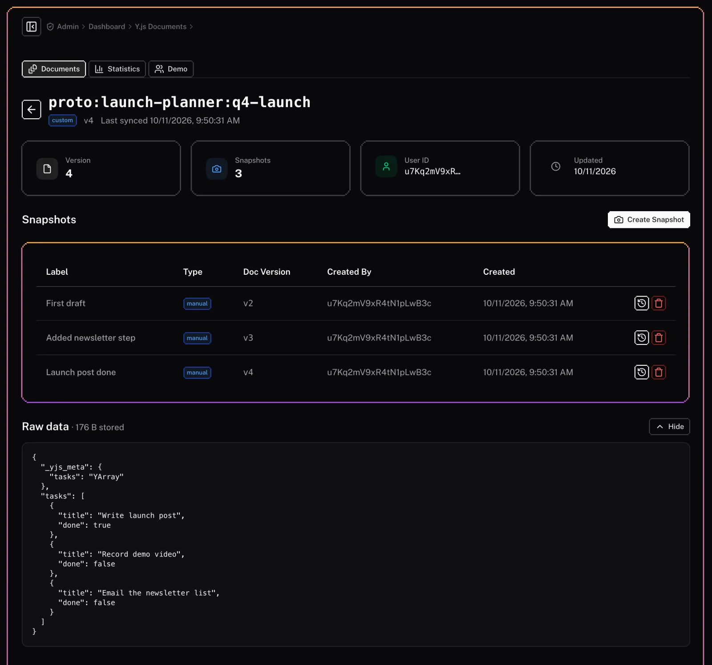Delete the Added newsletter step snapshot
712x665 pixels.
tap(659, 338)
